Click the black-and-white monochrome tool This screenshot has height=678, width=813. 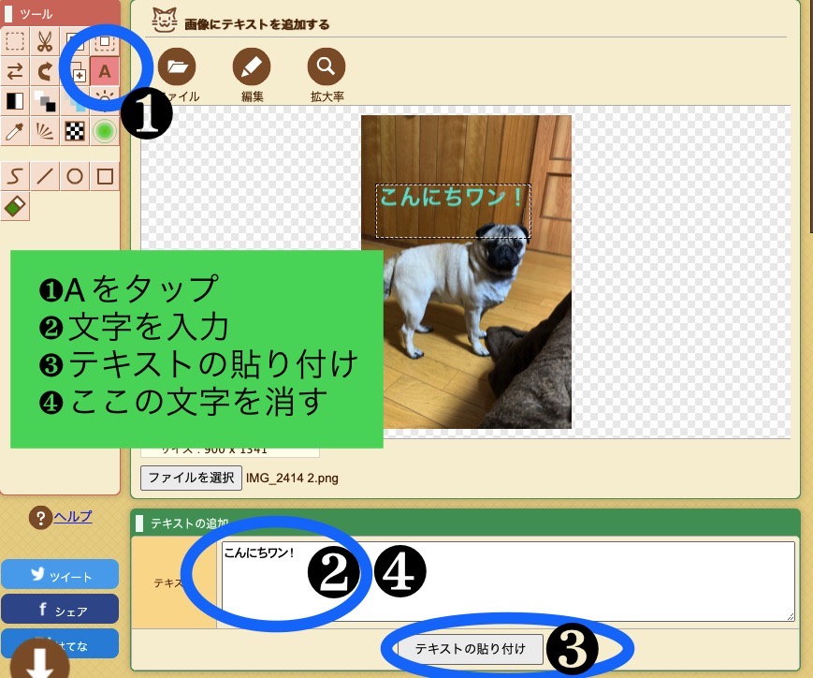pyautogui.click(x=15, y=101)
